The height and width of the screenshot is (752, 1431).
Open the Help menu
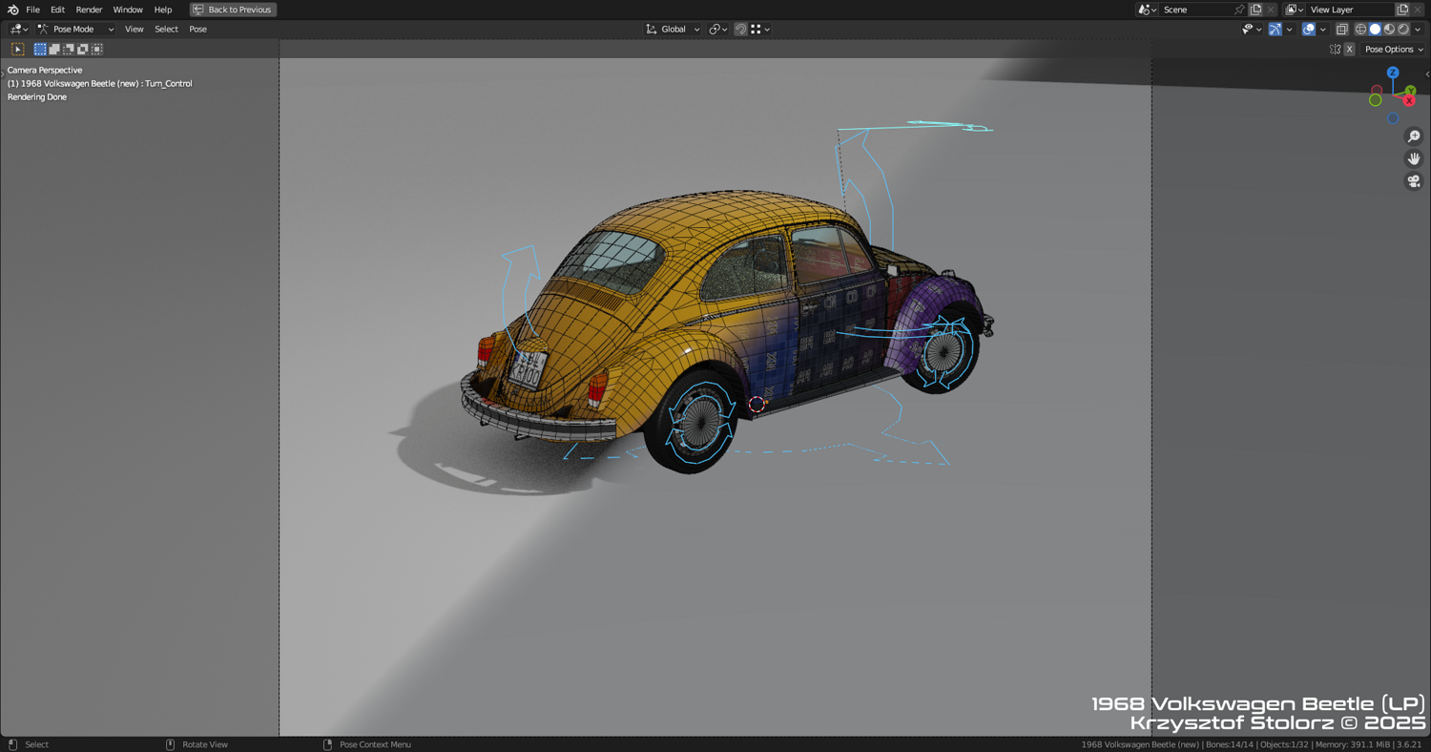(x=163, y=10)
